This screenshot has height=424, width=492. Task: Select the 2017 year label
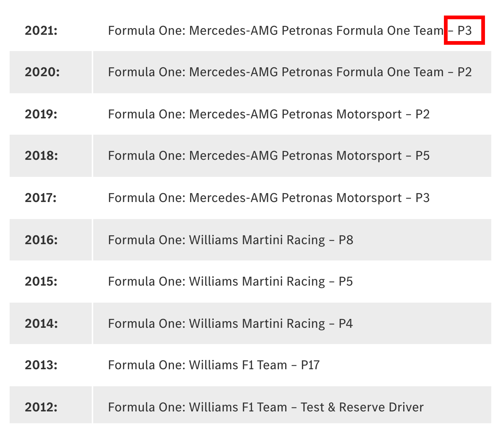click(x=41, y=198)
